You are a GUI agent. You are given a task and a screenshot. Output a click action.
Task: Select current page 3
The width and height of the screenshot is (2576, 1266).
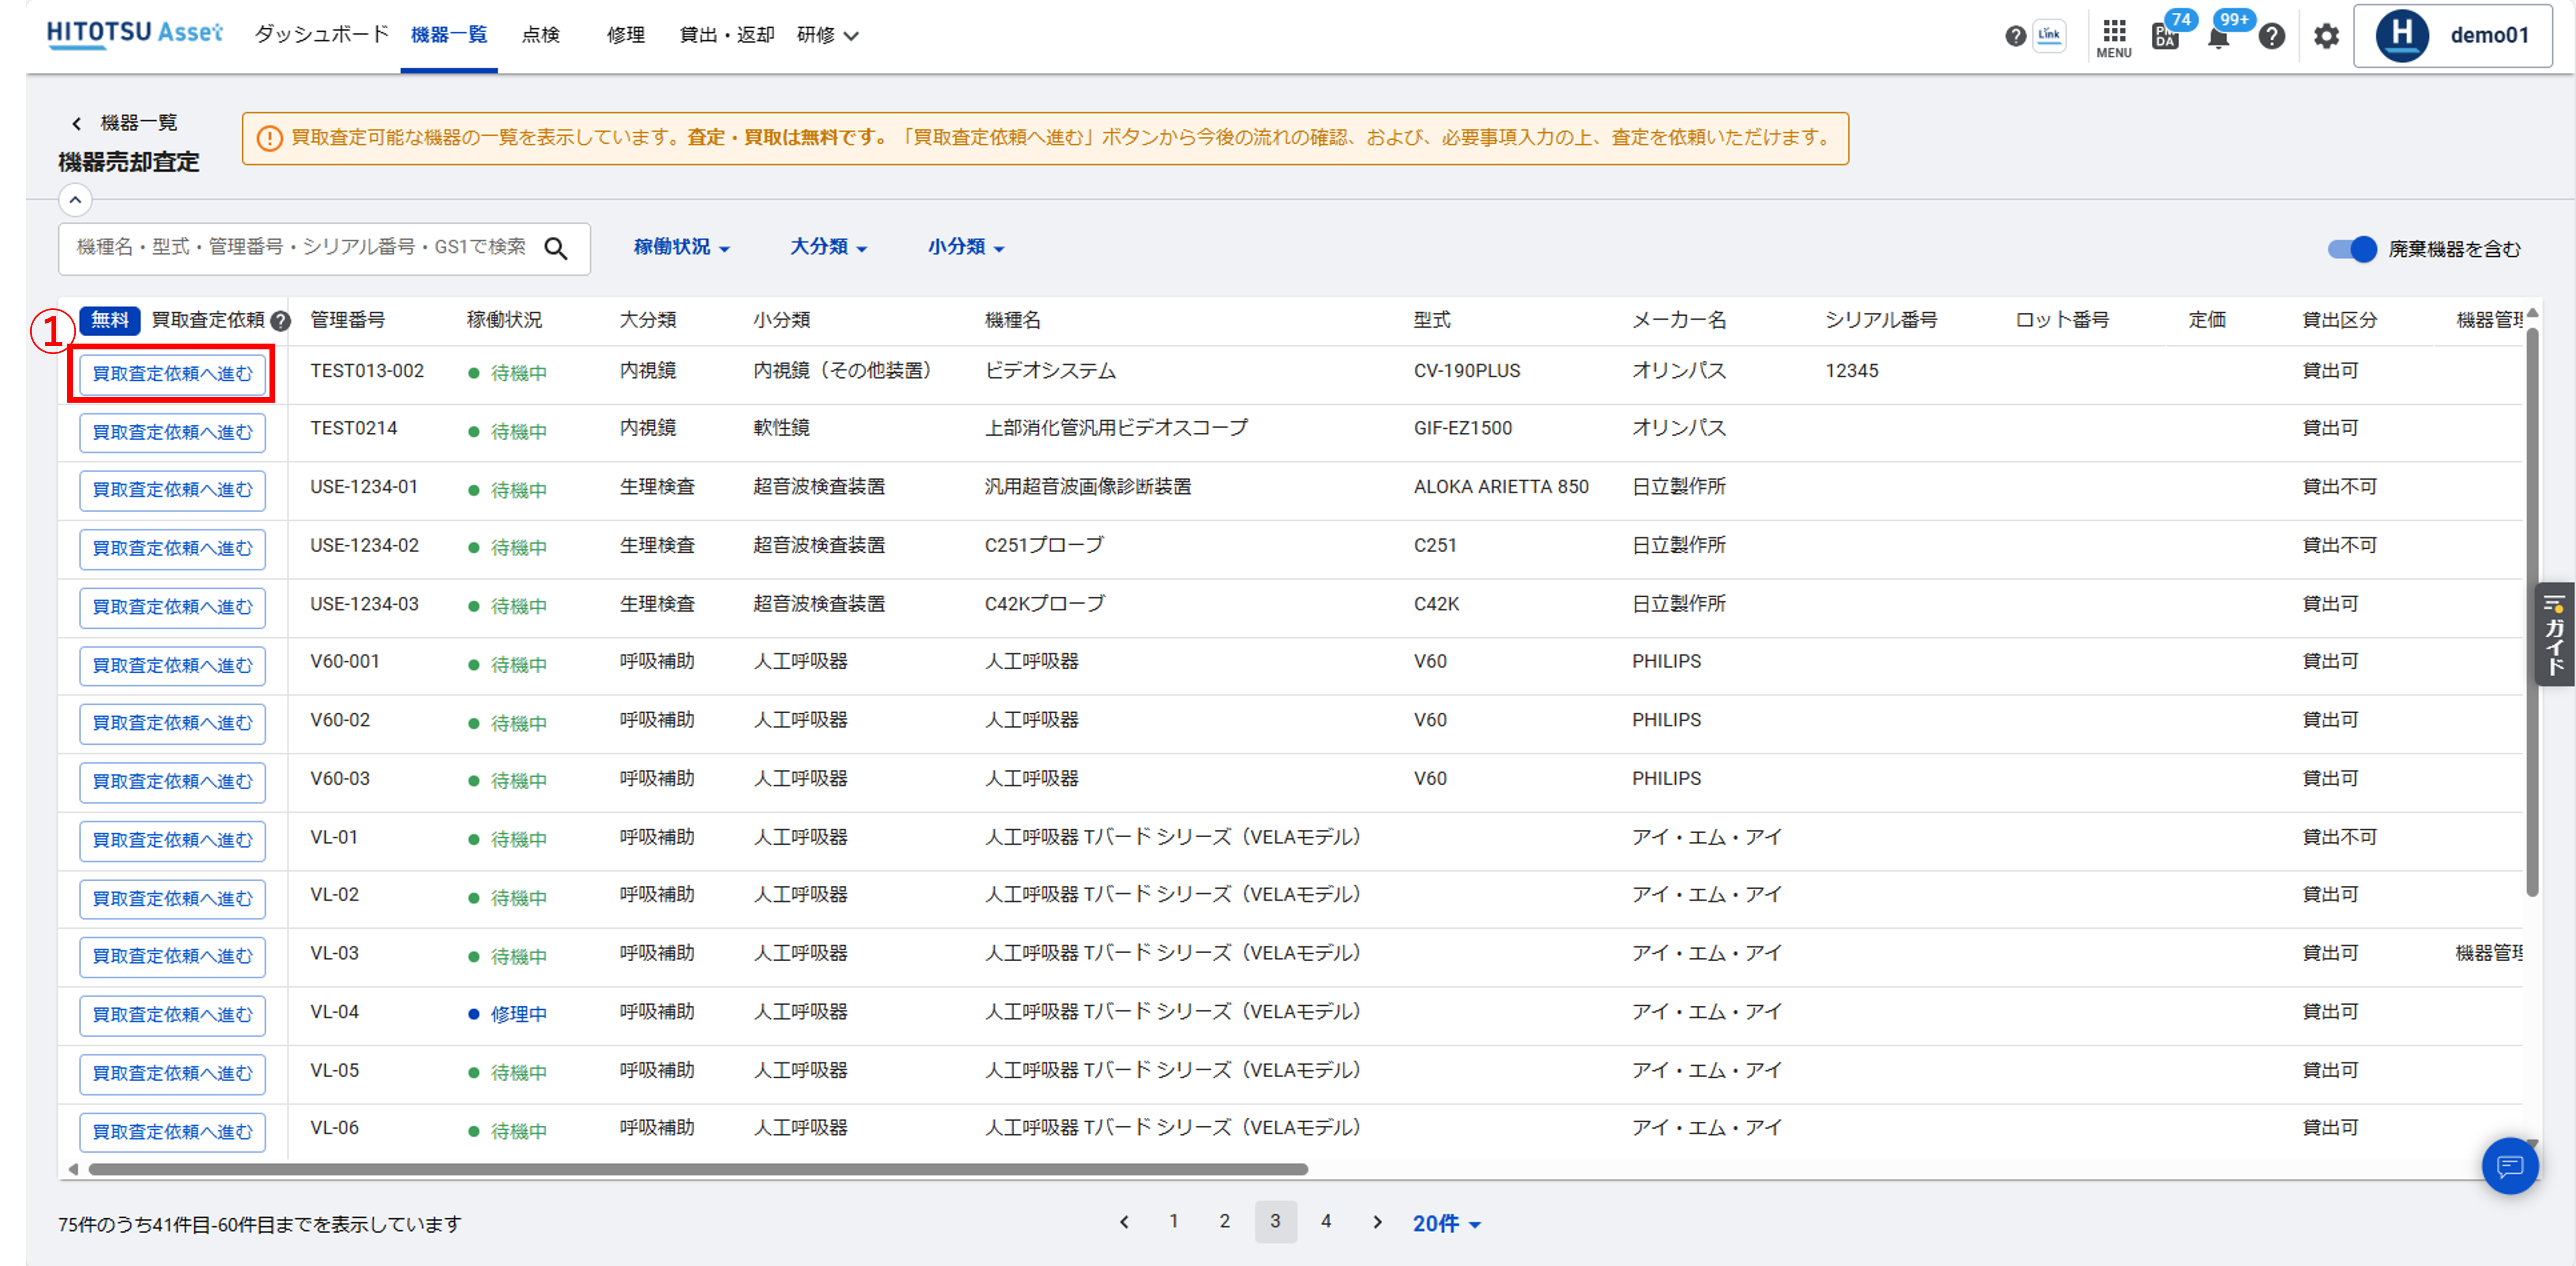pos(1275,1221)
